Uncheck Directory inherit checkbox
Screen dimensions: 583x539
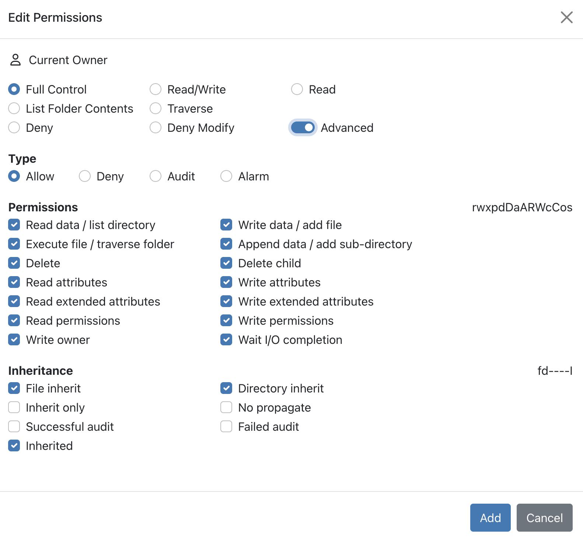pyautogui.click(x=226, y=388)
